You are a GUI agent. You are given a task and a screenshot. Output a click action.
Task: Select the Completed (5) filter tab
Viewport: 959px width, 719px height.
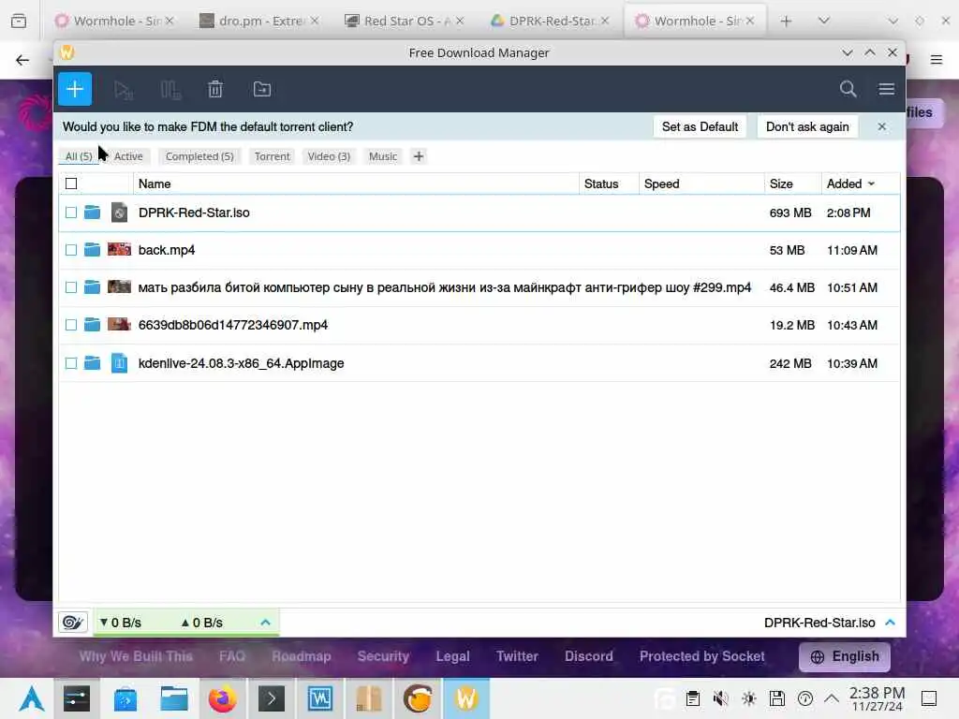[199, 156]
